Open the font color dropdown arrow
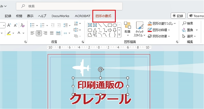 tap(23, 33)
